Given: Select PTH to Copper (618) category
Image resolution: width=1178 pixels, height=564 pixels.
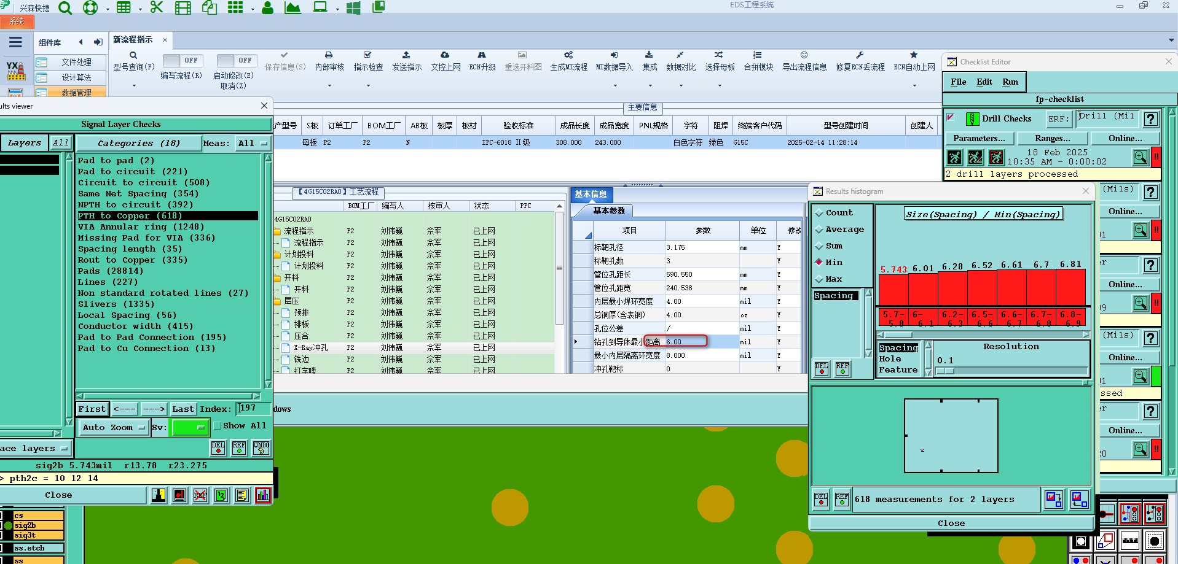Looking at the screenshot, I should pyautogui.click(x=167, y=215).
